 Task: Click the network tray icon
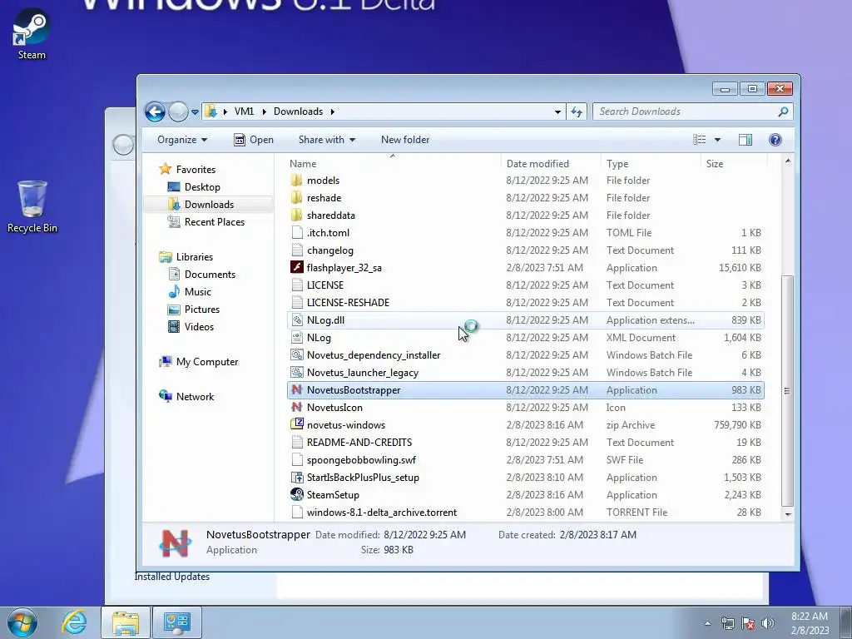[727, 623]
